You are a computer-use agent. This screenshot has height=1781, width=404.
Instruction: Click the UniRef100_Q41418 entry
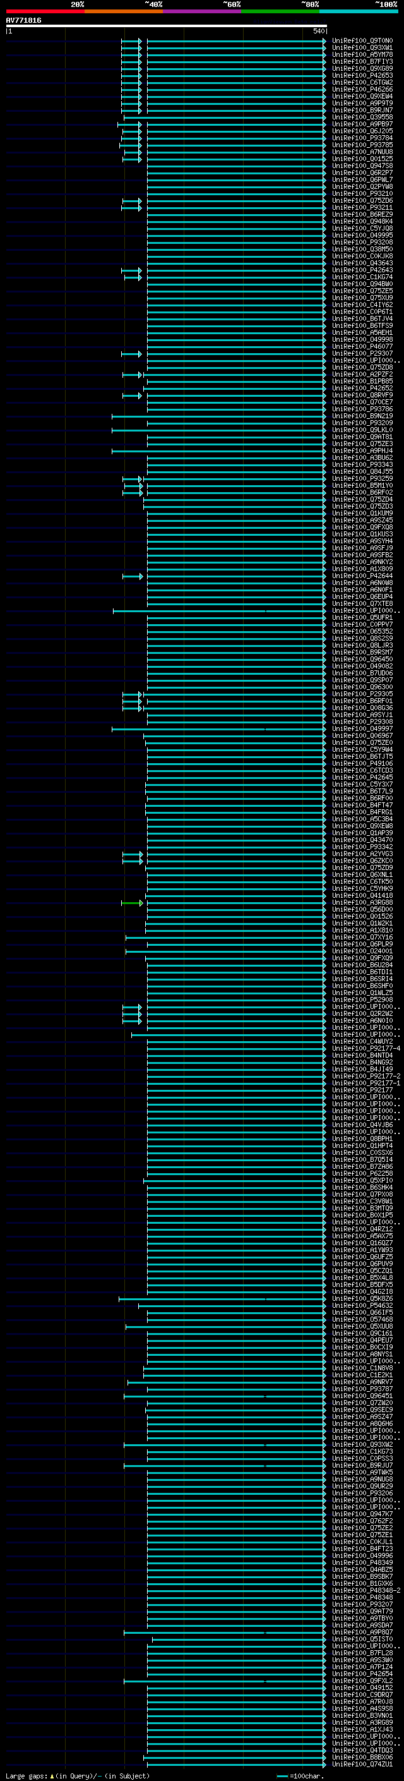pos(362,895)
